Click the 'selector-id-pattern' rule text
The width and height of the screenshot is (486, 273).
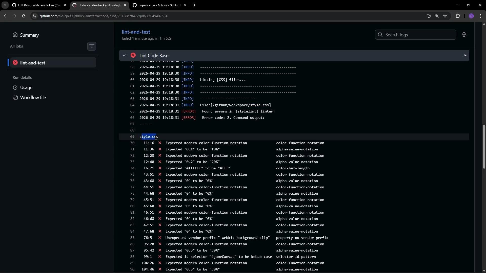(296, 257)
